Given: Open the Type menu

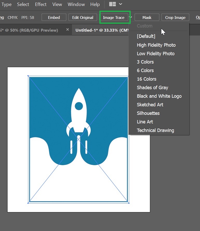Looking at the screenshot, I should (x=6, y=4).
